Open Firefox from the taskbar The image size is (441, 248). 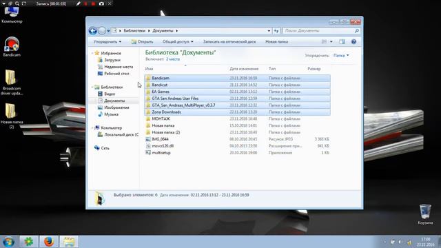click(49, 242)
